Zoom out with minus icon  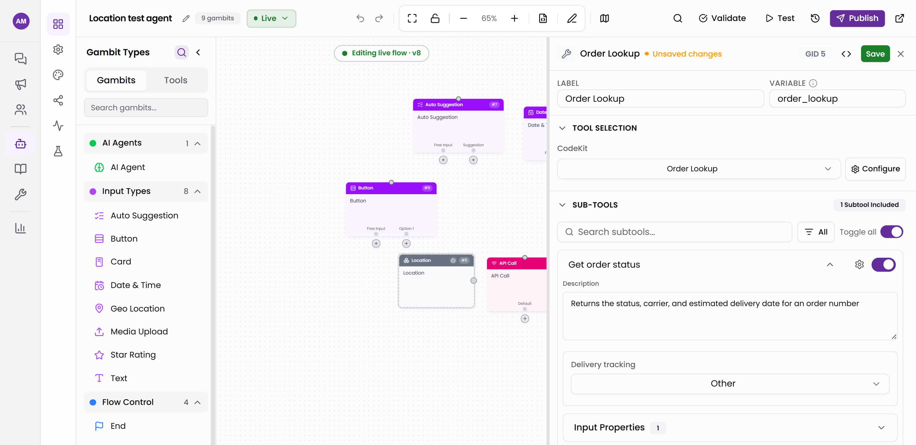point(463,18)
